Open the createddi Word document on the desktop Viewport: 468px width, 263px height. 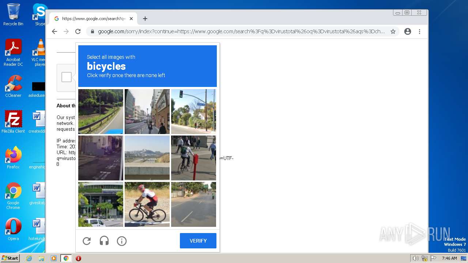37,122
